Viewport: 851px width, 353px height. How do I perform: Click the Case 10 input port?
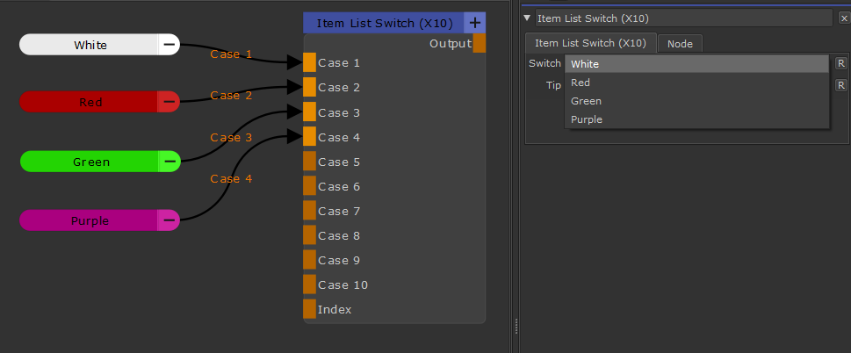(309, 285)
